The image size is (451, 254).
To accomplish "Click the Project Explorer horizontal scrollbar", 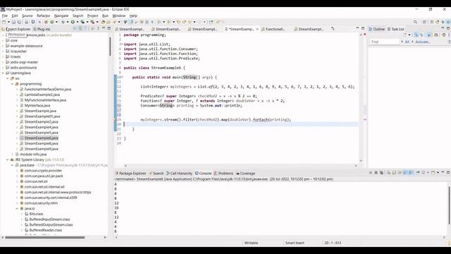I will coord(45,238).
